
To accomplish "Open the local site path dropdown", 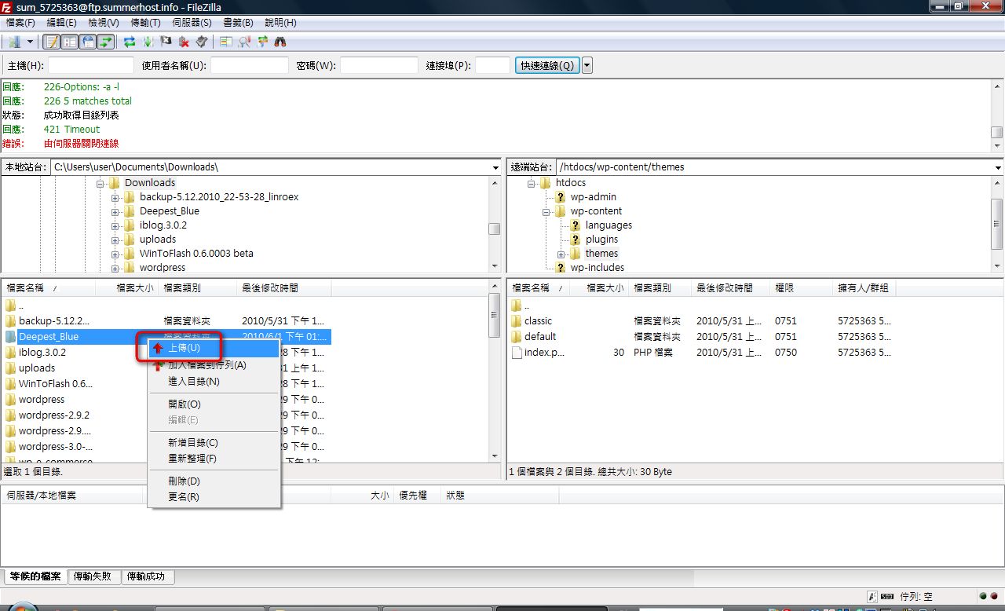I will (495, 167).
